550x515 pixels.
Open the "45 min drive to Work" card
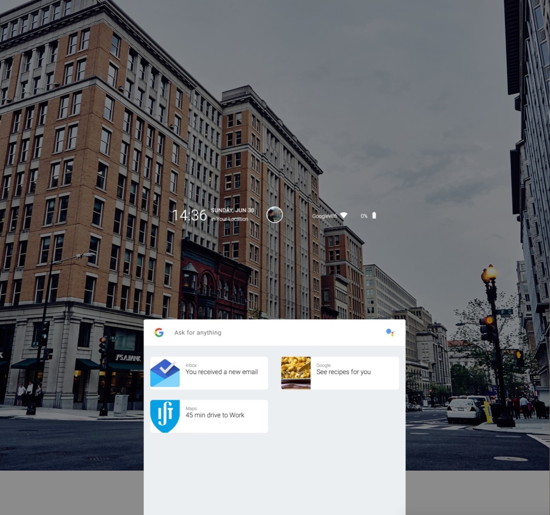tap(215, 415)
